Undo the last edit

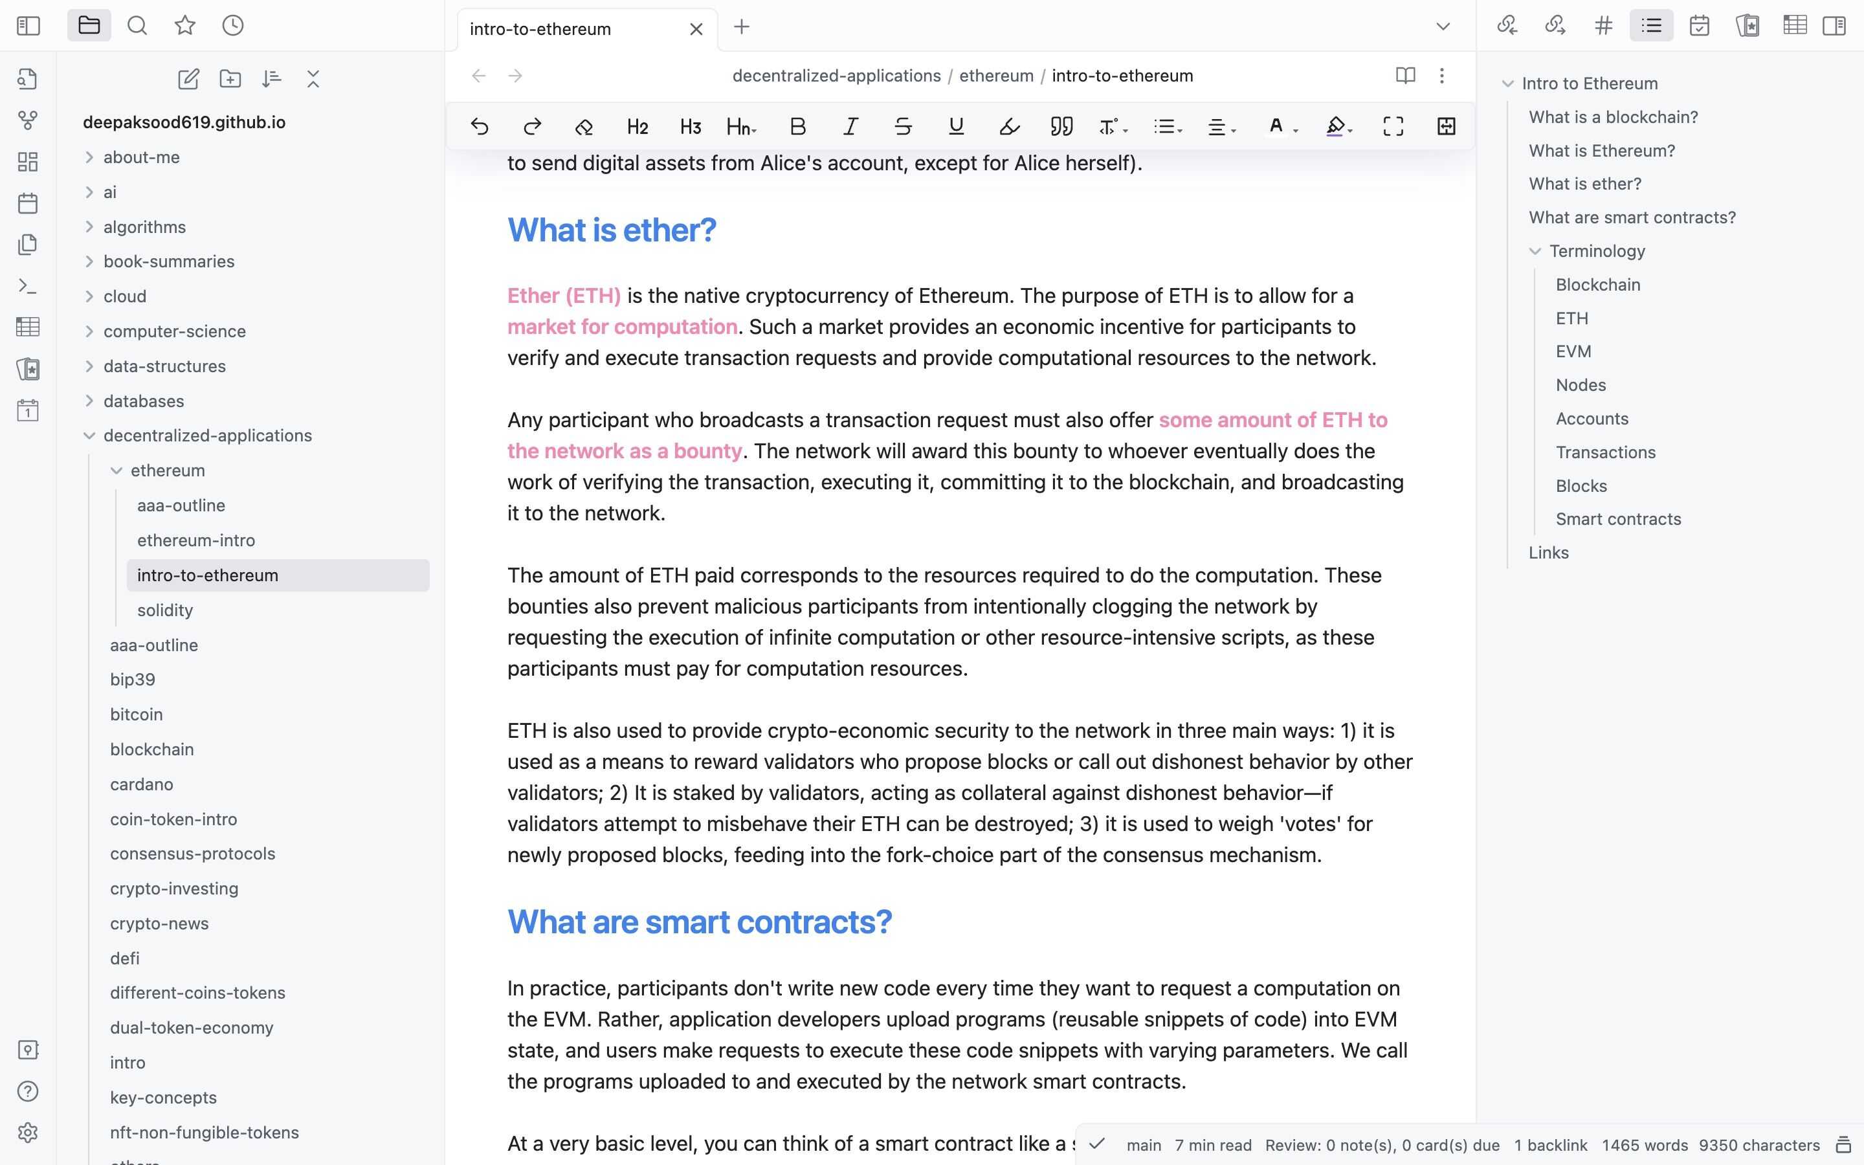[480, 126]
